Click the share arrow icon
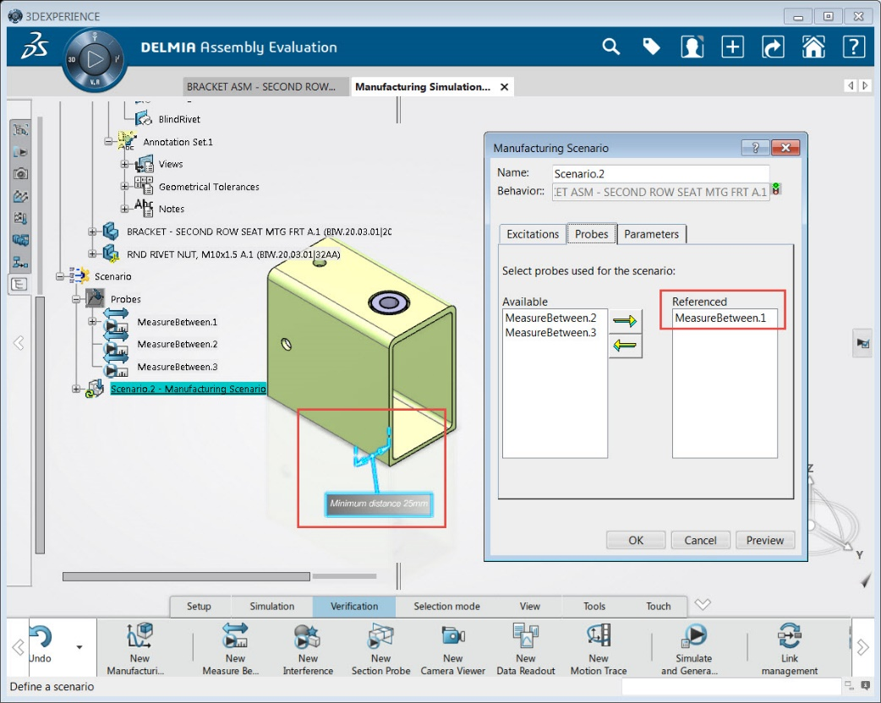Image resolution: width=881 pixels, height=703 pixels. click(773, 46)
